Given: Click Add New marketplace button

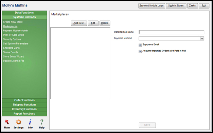Looking at the screenshot, I should [x=79, y=23].
